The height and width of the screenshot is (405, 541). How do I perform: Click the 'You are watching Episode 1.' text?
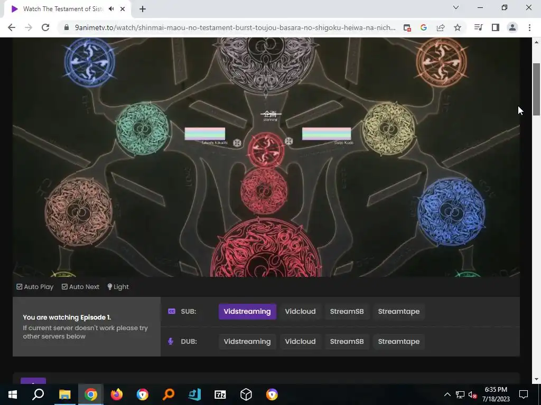(x=67, y=317)
